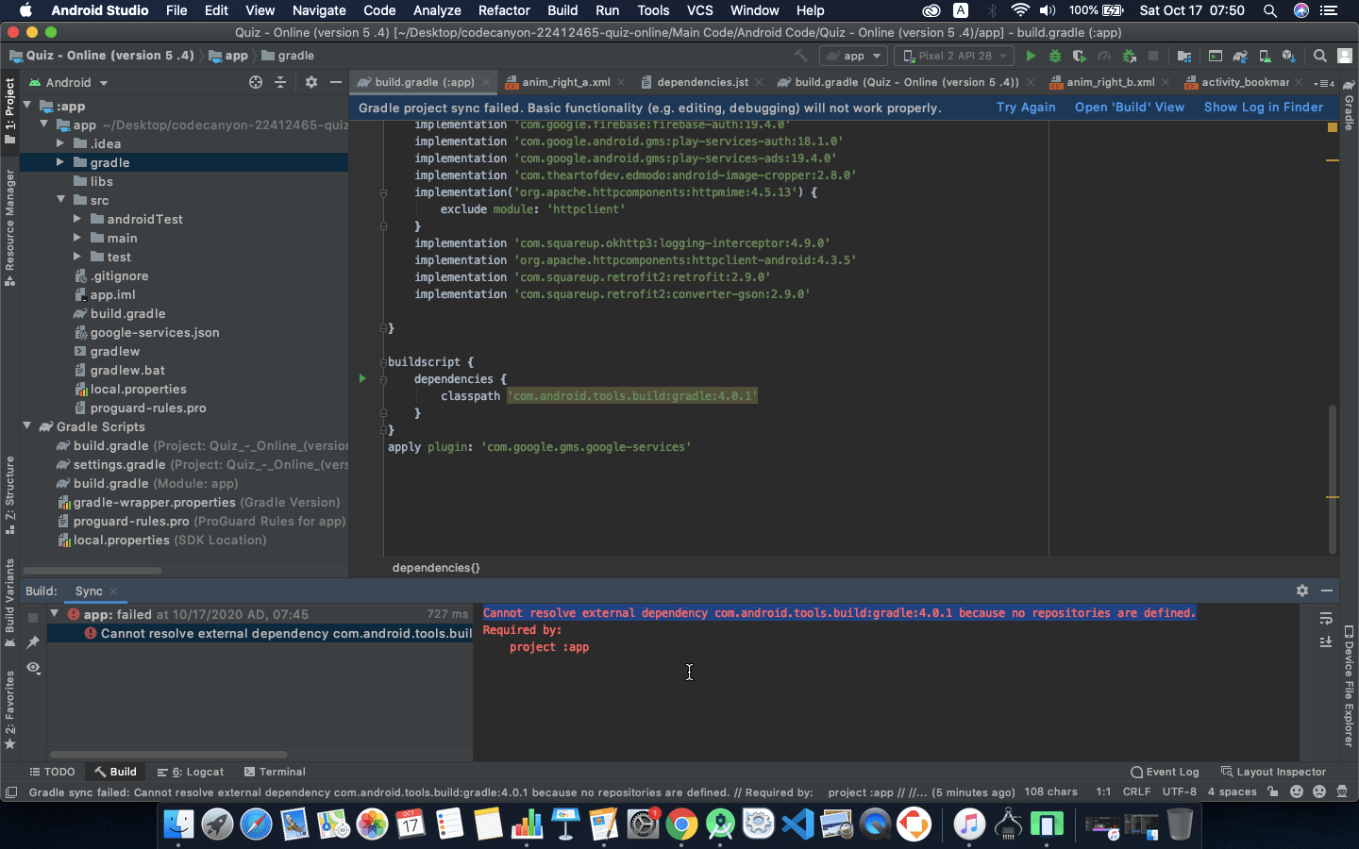Toggle soft-wrap in build output

[x=1326, y=618]
